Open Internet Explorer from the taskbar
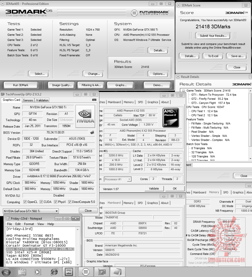 tap(54, 272)
